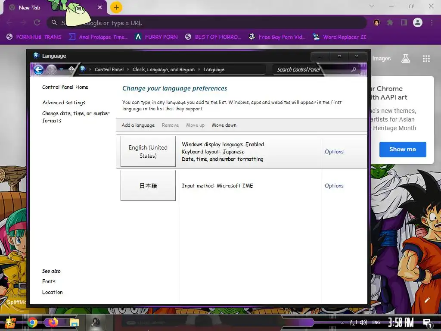
Task: Click the avatar extension icon beside address bar
Action: pyautogui.click(x=376, y=22)
